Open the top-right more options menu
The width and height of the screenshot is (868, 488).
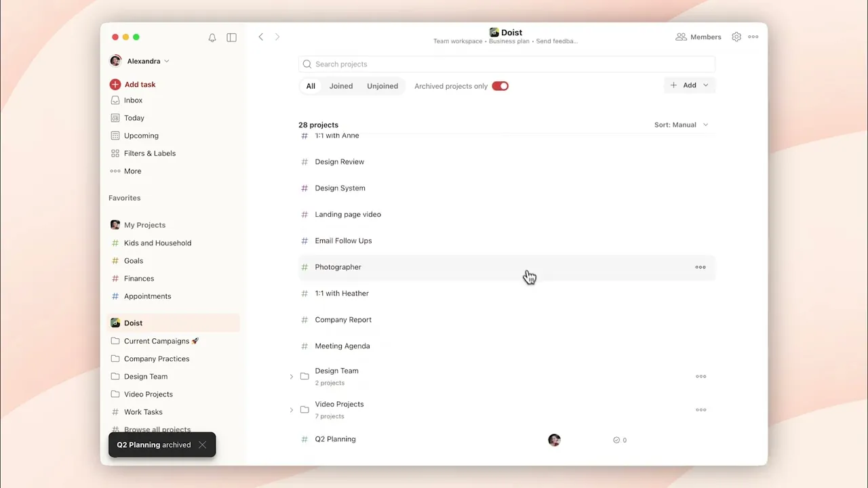coord(753,37)
